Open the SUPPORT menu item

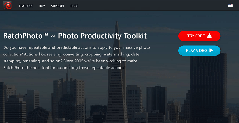coord(58,6)
